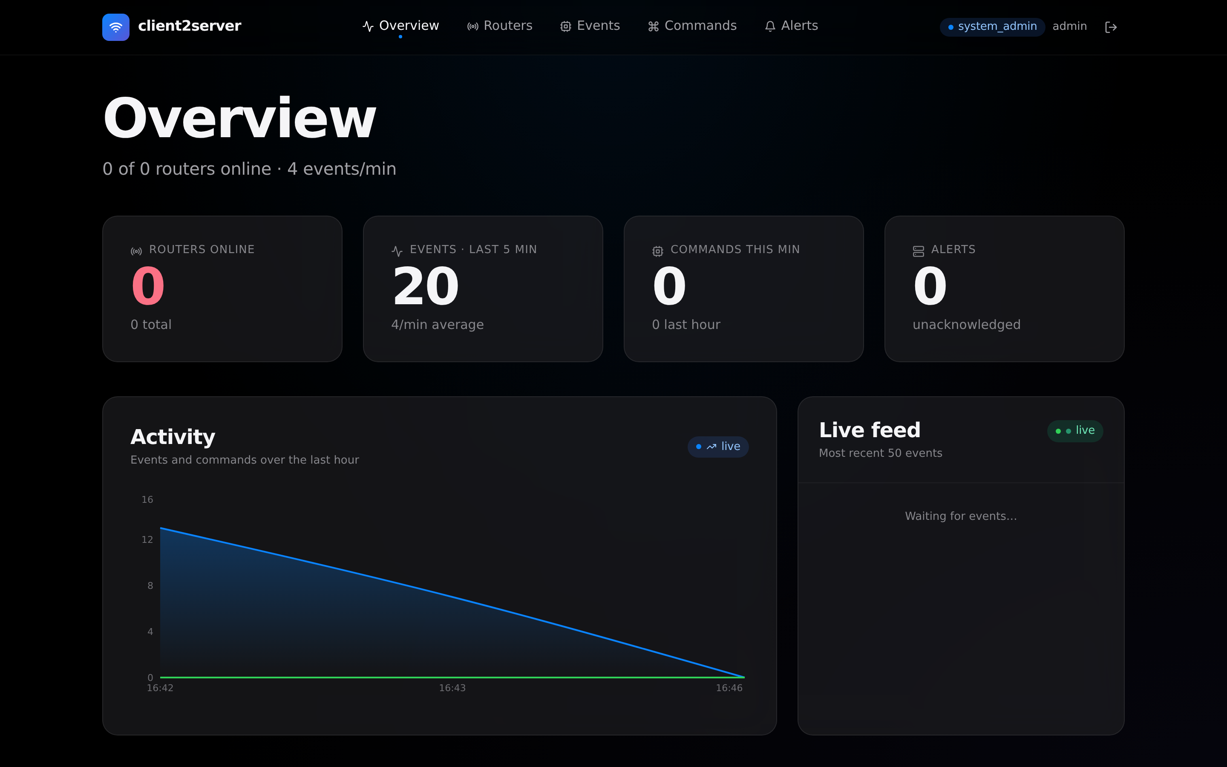Click the 8 y-axis label on chart
1227x767 pixels.
pos(150,586)
